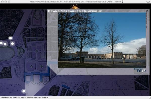The height and width of the screenshot is (99, 151).
Task: Select the topmost white hotspot on the map
Action: click(x=10, y=38)
